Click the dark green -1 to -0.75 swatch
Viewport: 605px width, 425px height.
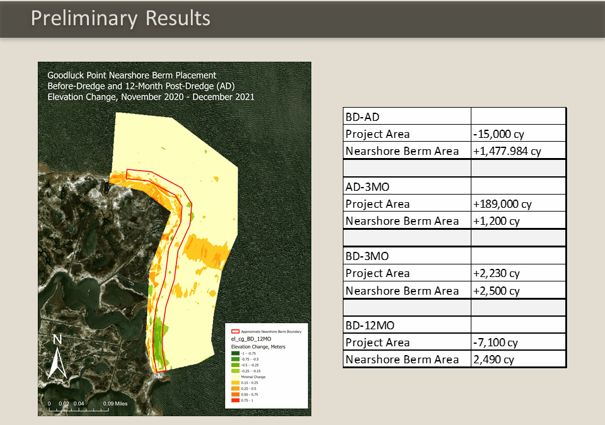[236, 353]
